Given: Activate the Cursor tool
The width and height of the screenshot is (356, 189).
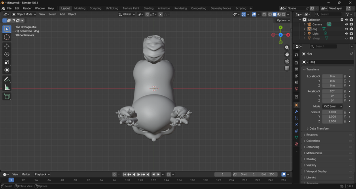Looking at the screenshot, I should click(x=7, y=37).
